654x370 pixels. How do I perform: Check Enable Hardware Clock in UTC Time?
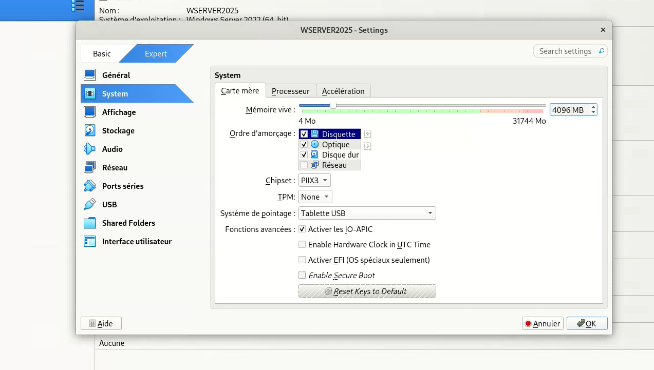(x=302, y=244)
